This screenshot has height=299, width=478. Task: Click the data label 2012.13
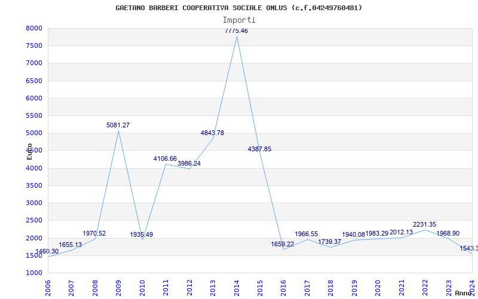[x=401, y=232]
